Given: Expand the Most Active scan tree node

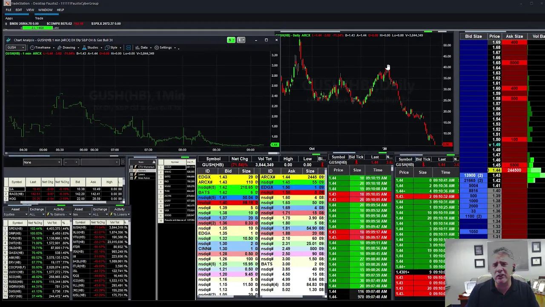Looking at the screenshot, I should [132, 177].
